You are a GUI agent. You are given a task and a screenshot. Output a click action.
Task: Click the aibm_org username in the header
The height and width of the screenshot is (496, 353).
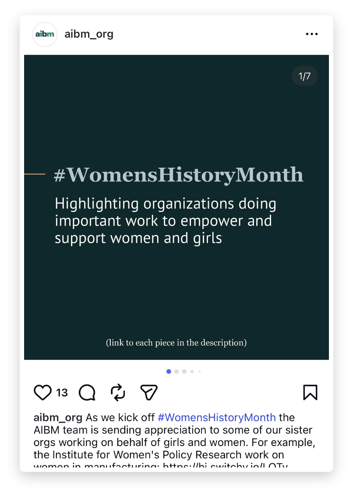pyautogui.click(x=89, y=34)
